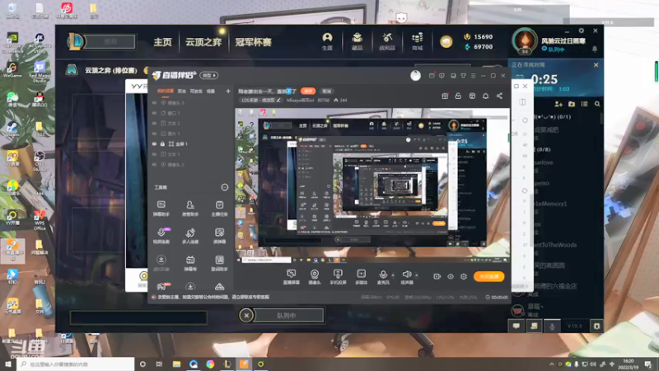
Task: Open streaming app settings gear
Action: pos(464,276)
